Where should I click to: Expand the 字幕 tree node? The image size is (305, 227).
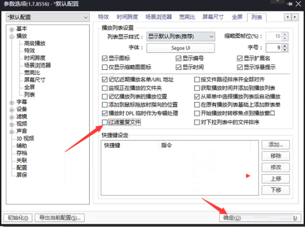tap(12, 102)
